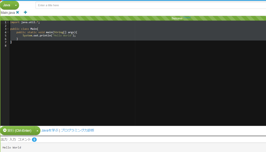Image resolution: width=266 pixels, height=152 pixels.
Task: Click the import java.util.* code line
Action: (x=25, y=22)
